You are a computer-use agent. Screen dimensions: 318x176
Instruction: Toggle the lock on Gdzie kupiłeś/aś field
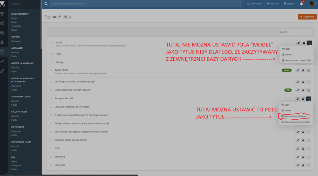click(303, 90)
